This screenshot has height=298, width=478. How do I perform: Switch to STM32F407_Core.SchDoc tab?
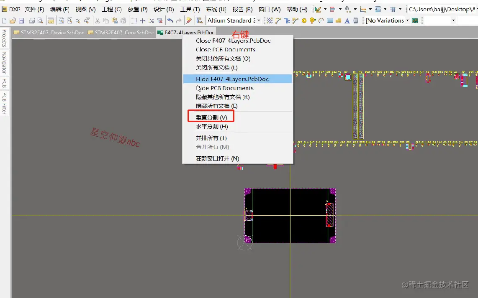tap(121, 33)
